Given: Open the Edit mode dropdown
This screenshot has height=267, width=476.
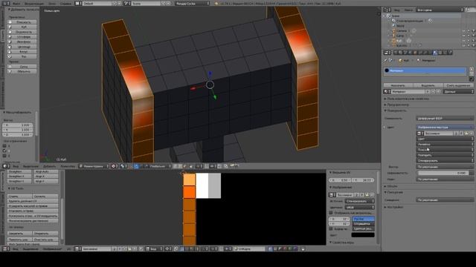Looking at the screenshot, I should coord(94,166).
